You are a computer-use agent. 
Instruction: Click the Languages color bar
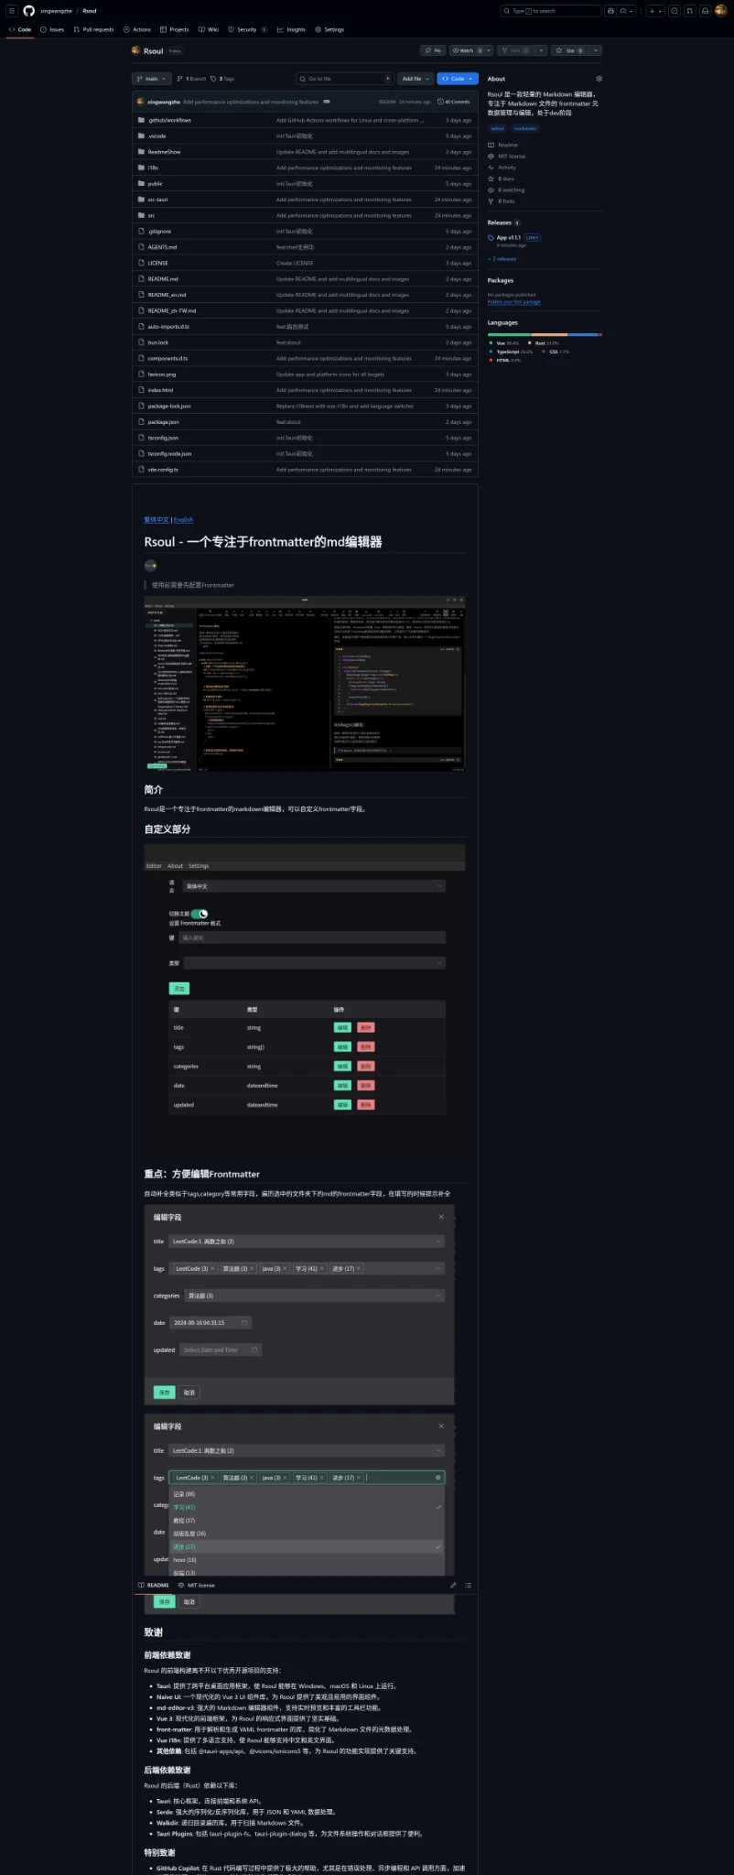[x=544, y=334]
